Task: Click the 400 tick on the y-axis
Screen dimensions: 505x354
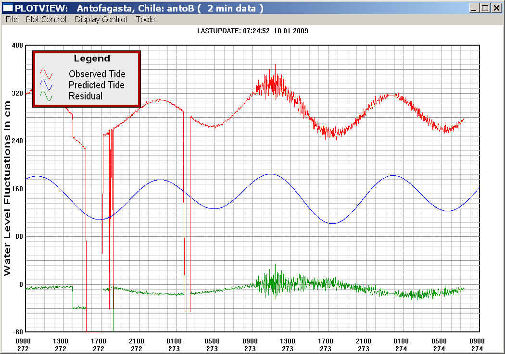Action: coord(17,45)
